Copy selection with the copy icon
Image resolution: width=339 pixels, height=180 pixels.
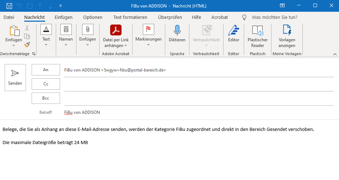(x=27, y=36)
